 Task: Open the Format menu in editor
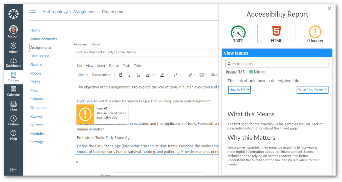[x=114, y=66]
